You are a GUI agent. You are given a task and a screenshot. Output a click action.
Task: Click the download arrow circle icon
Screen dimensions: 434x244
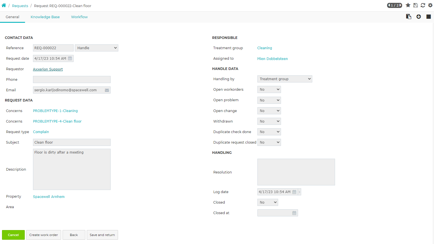point(419,17)
